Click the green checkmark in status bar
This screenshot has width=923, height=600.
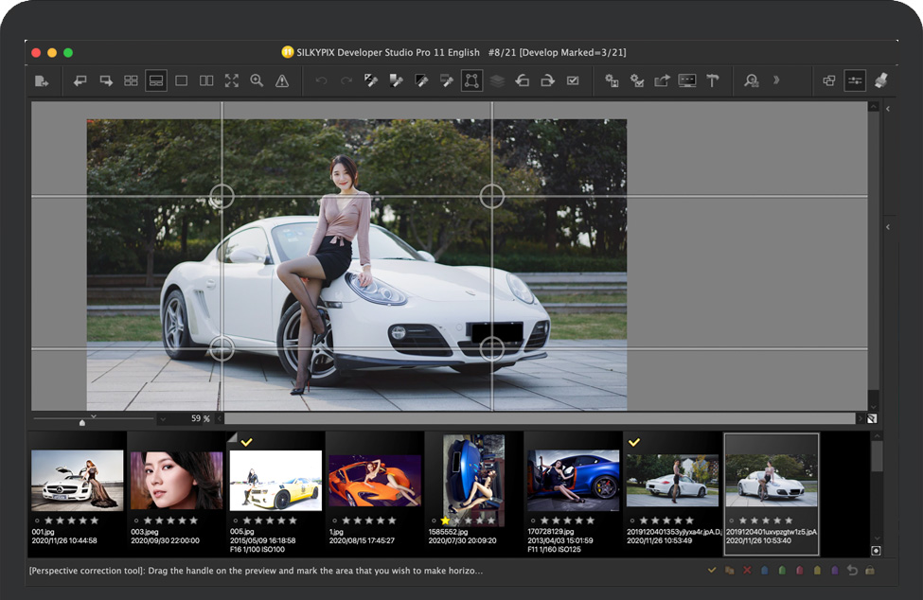tap(712, 571)
